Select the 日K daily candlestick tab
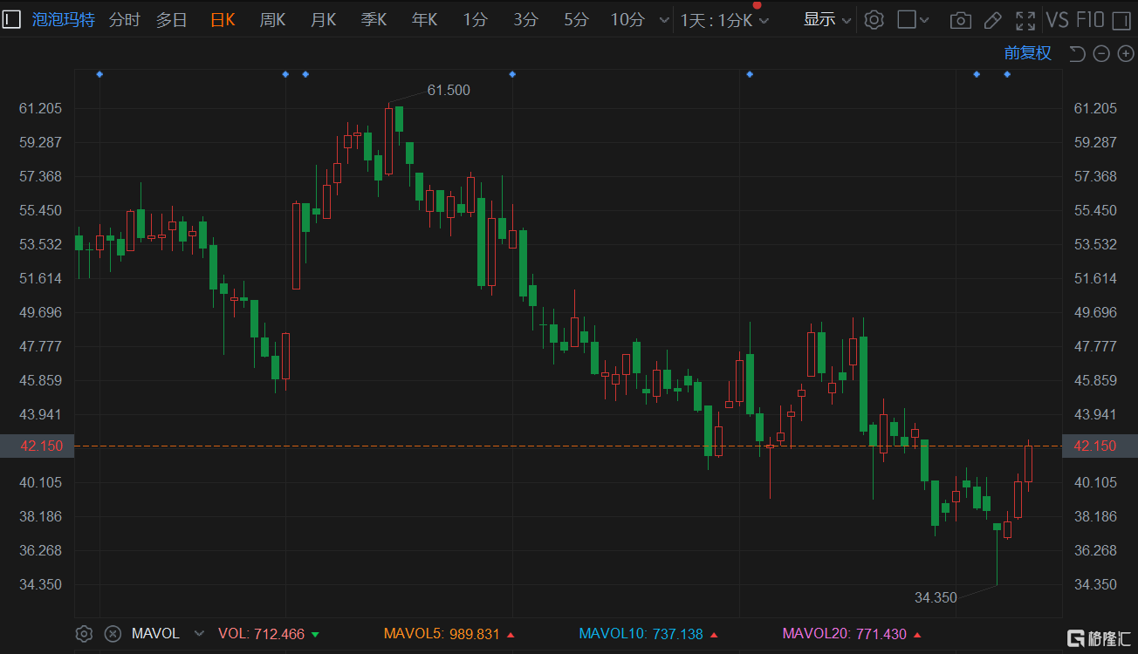The image size is (1138, 654). pyautogui.click(x=223, y=19)
